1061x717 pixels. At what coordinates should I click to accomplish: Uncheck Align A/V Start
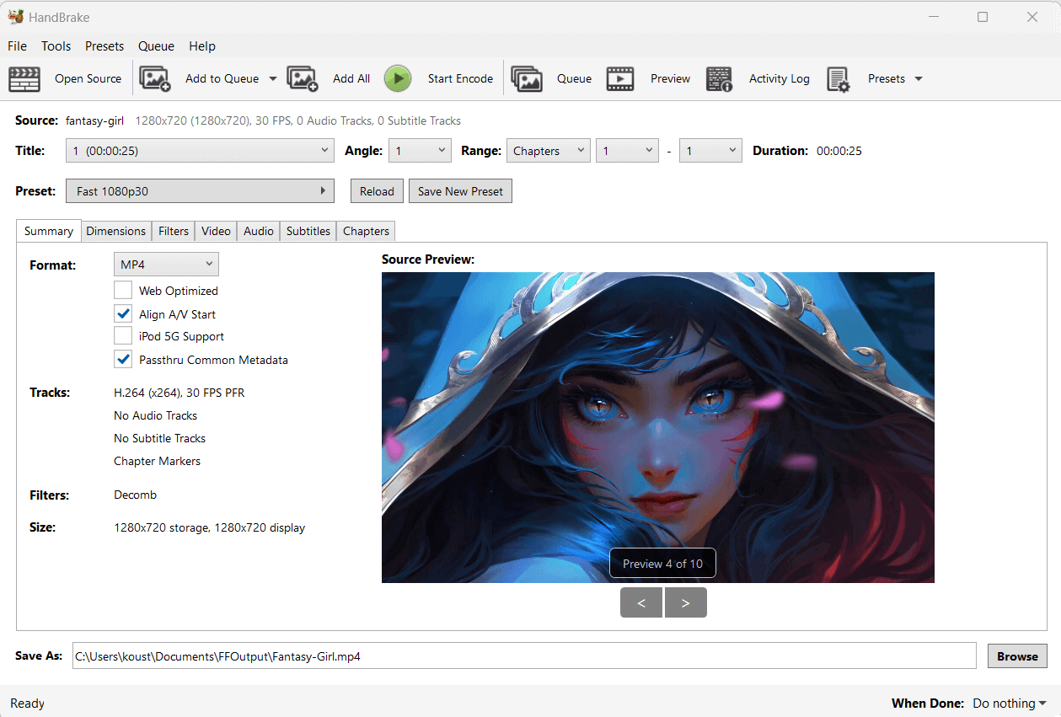(x=123, y=314)
